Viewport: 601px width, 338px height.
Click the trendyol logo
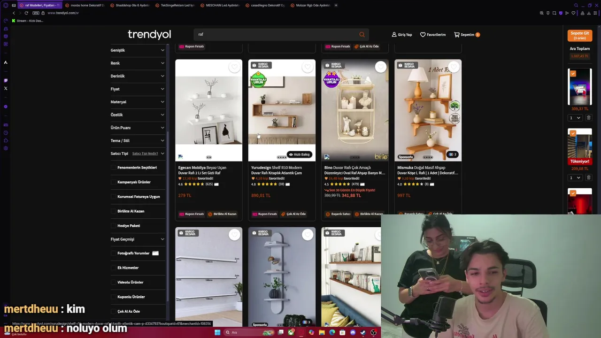pyautogui.click(x=149, y=34)
